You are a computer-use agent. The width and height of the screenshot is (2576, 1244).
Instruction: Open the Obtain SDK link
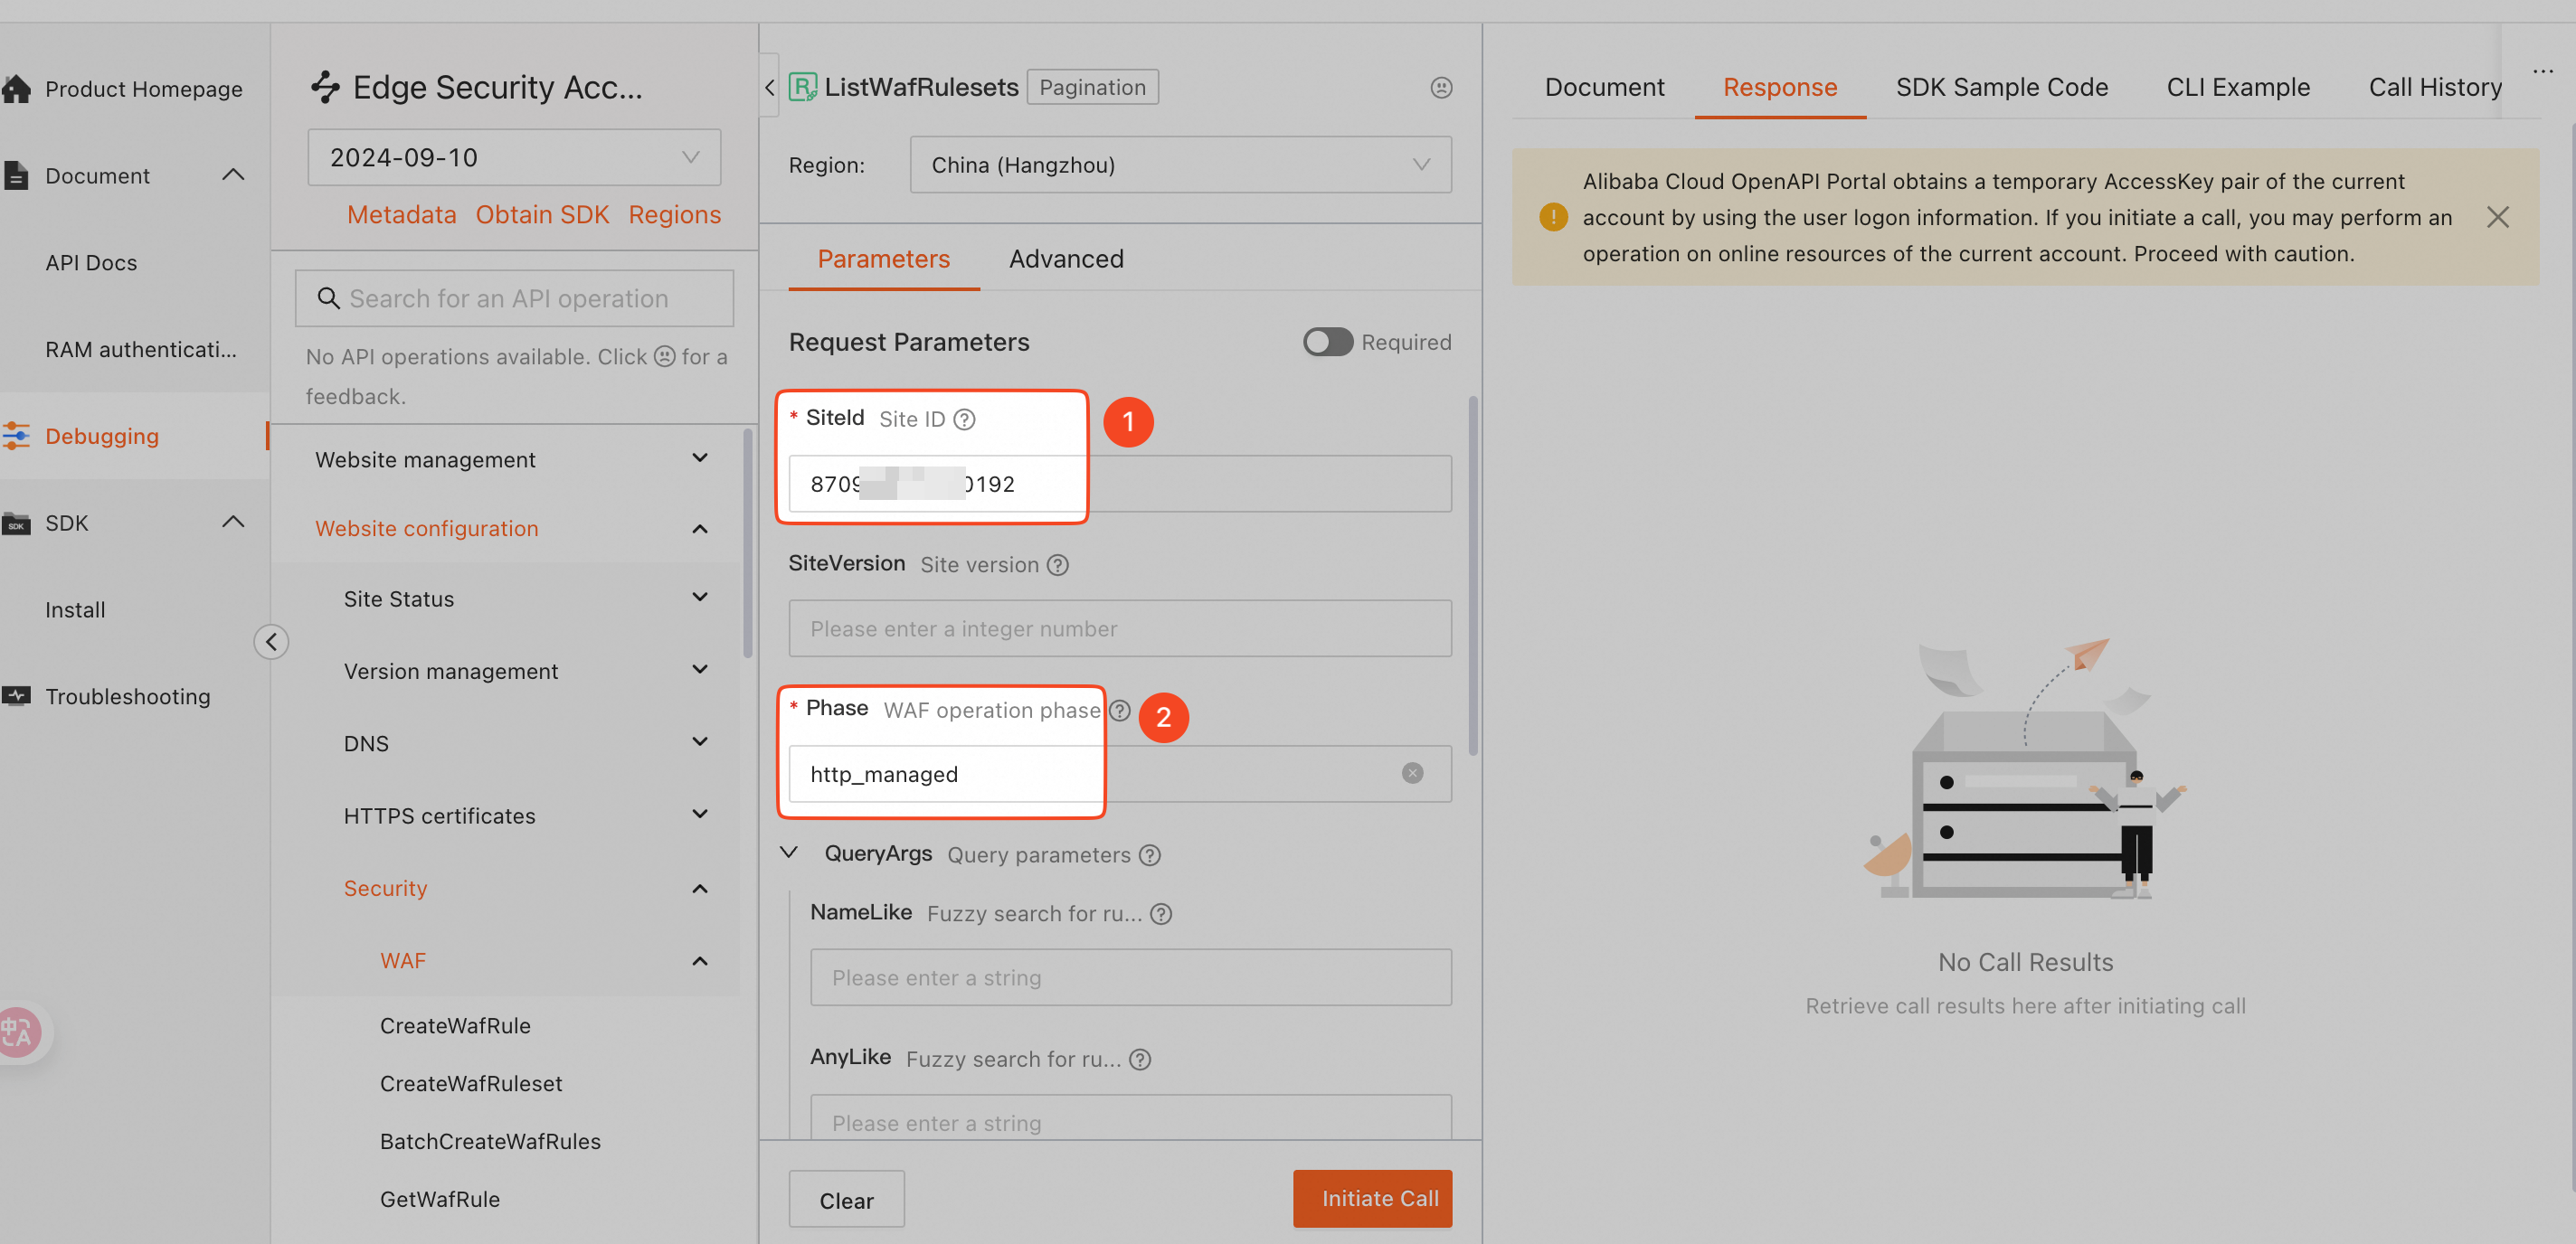click(x=542, y=215)
